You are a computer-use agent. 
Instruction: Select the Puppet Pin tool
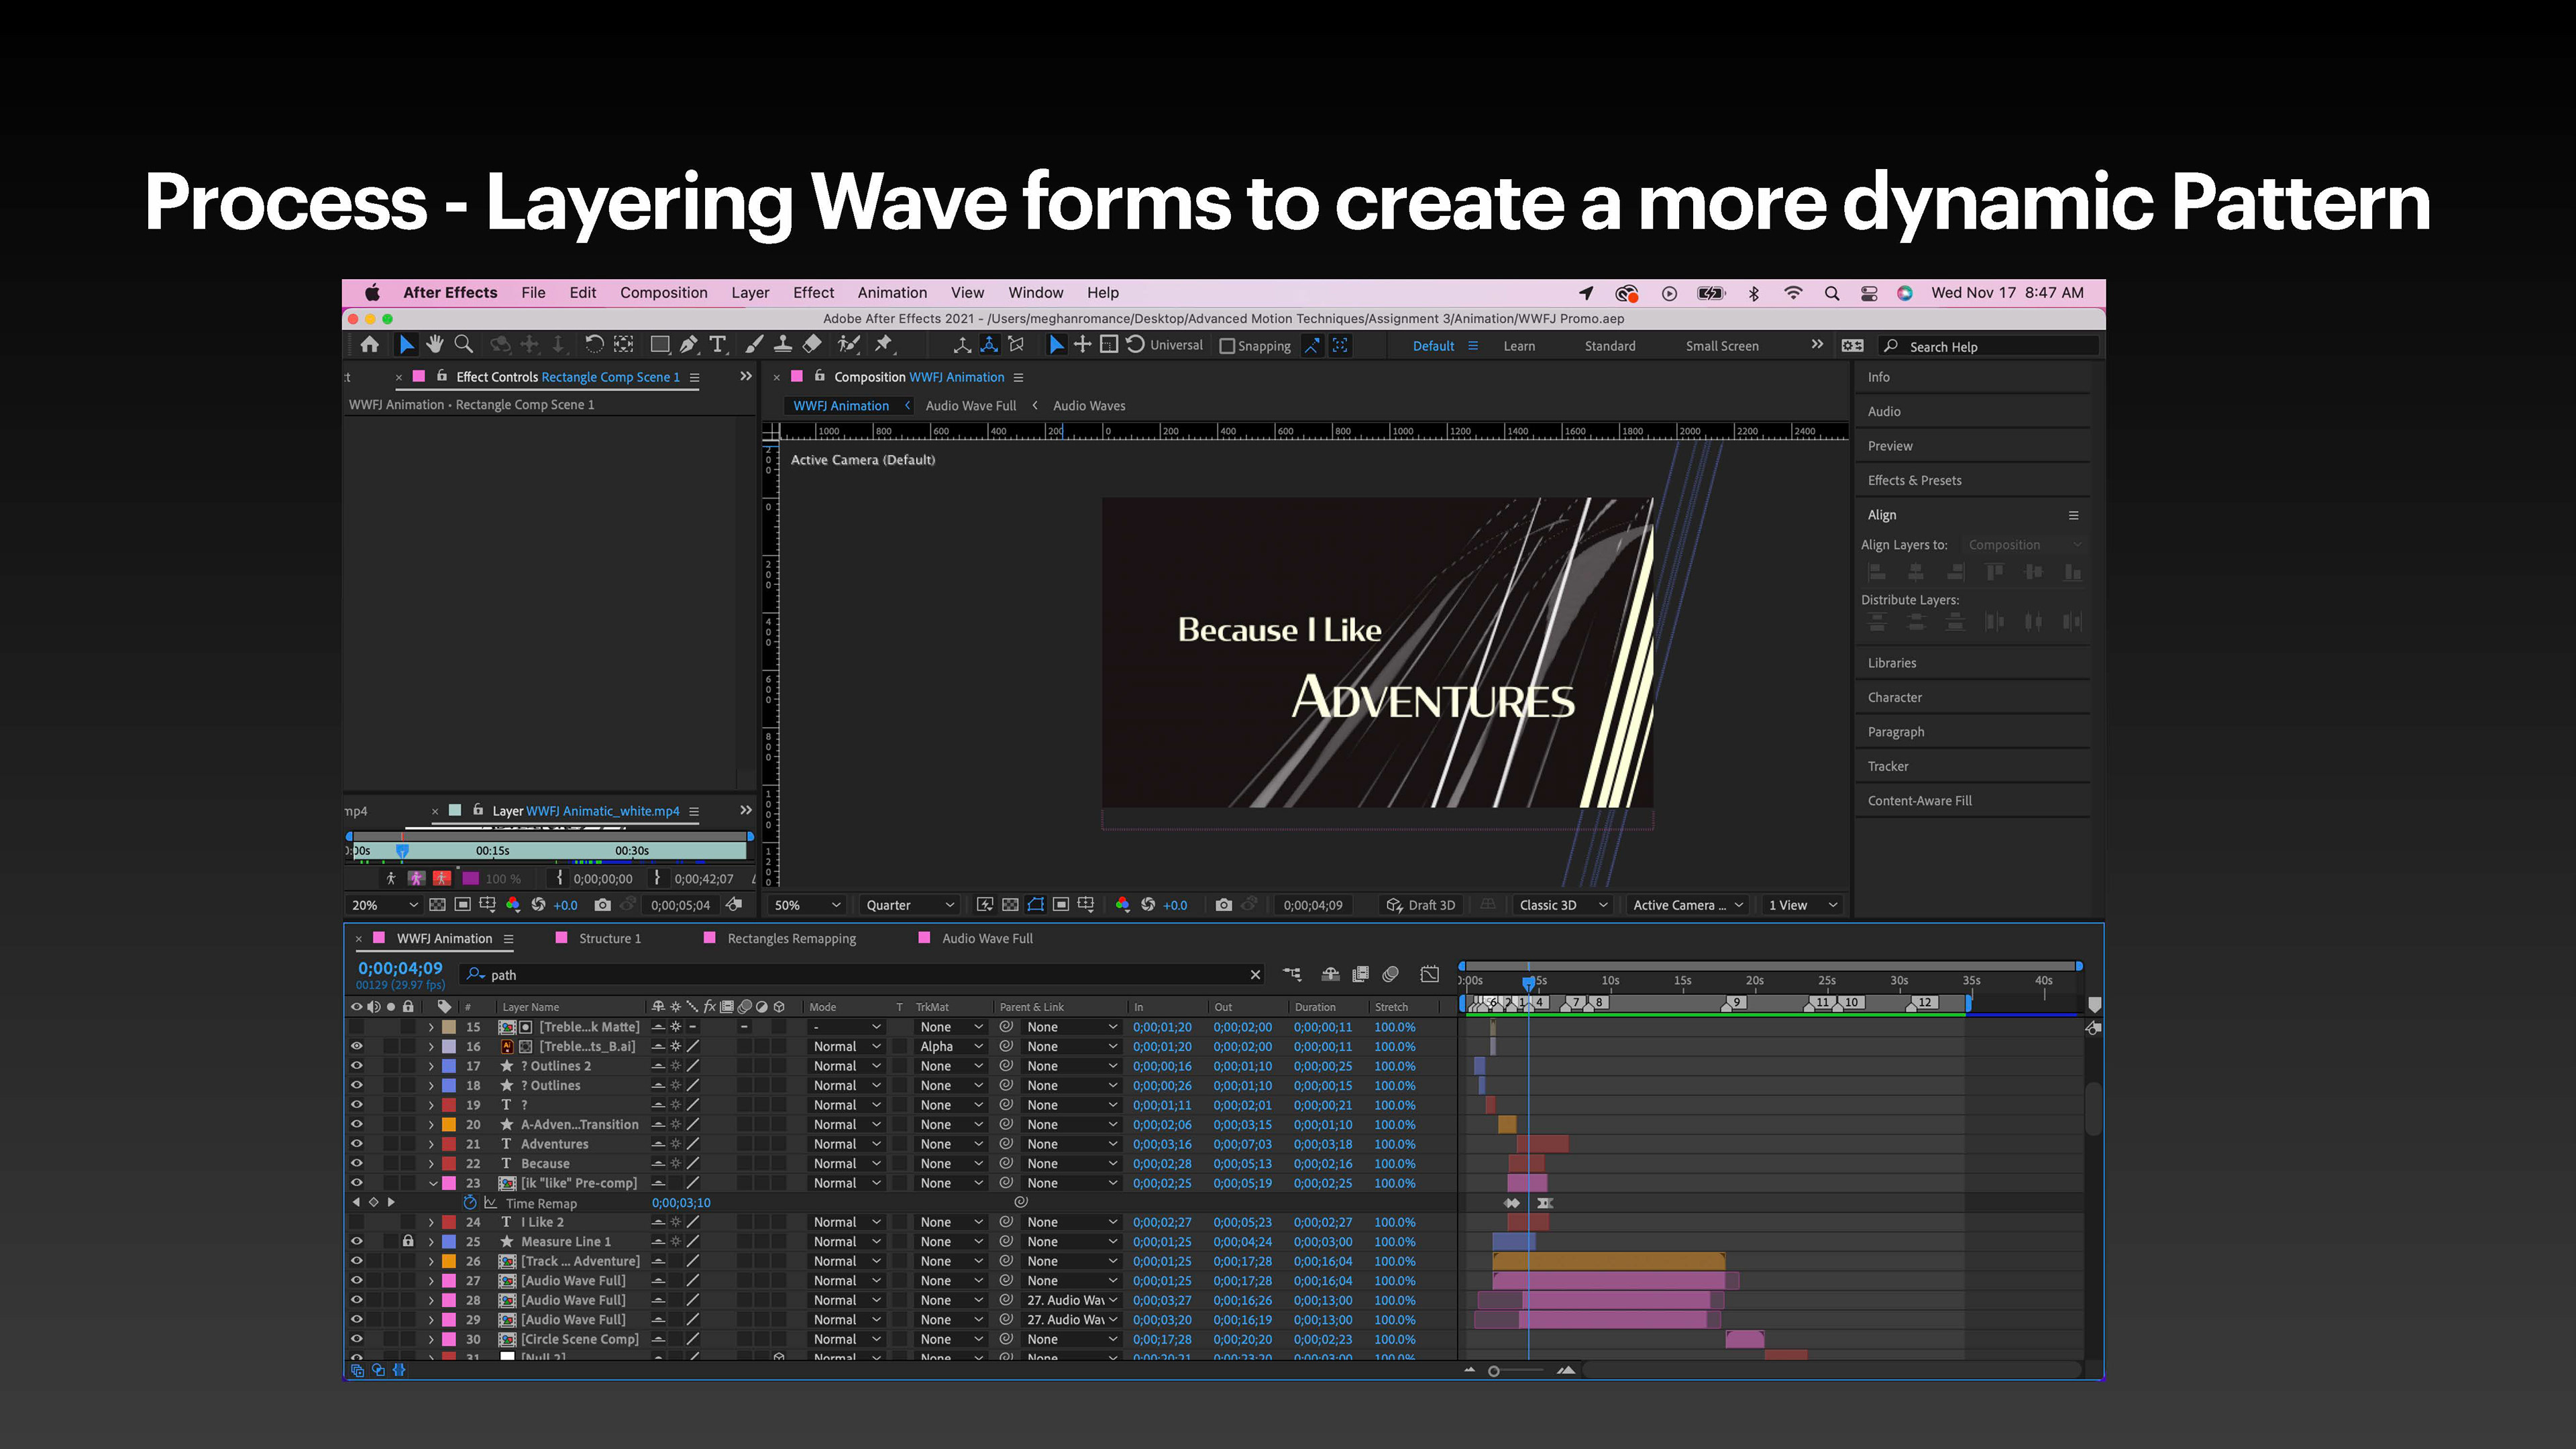[x=883, y=345]
